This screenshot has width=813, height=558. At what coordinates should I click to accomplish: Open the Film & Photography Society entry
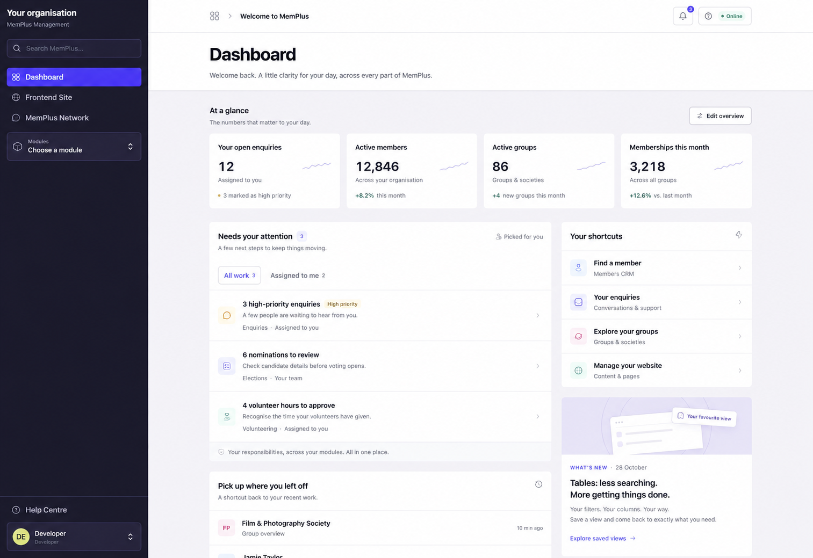380,528
